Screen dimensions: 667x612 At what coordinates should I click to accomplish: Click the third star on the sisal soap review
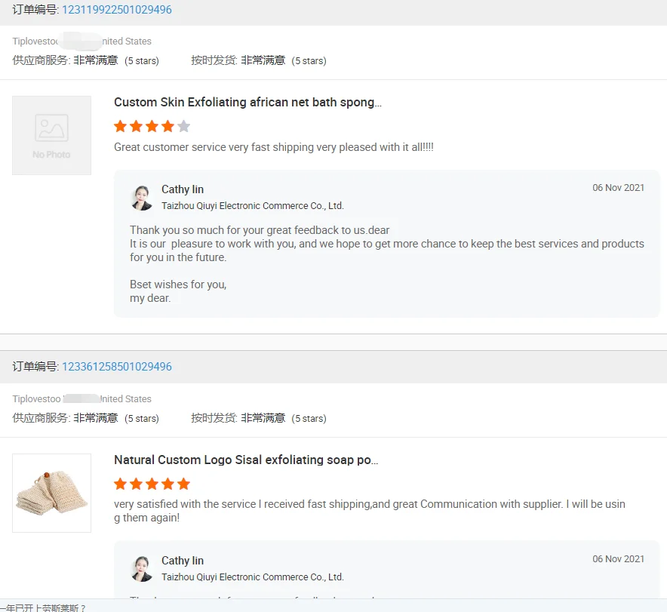coord(152,484)
